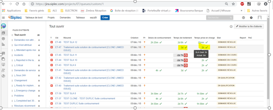Open TEST CLONE - TEST DUPLIC Suite contournement
Viewport: 273px width, 110px height.
pyautogui.click(x=89, y=98)
